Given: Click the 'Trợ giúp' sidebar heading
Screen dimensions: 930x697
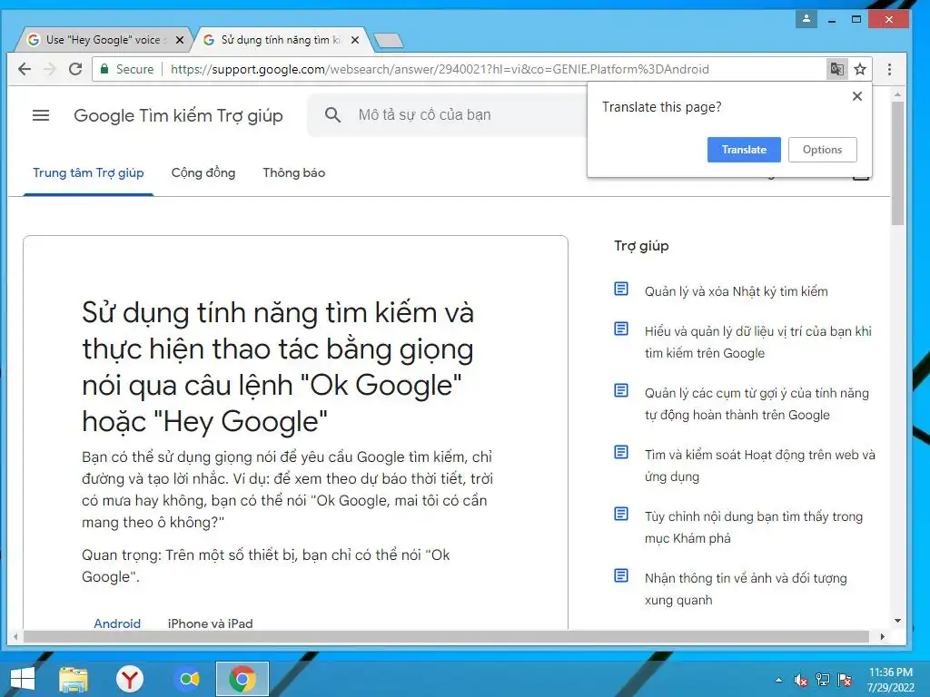Looking at the screenshot, I should [641, 245].
